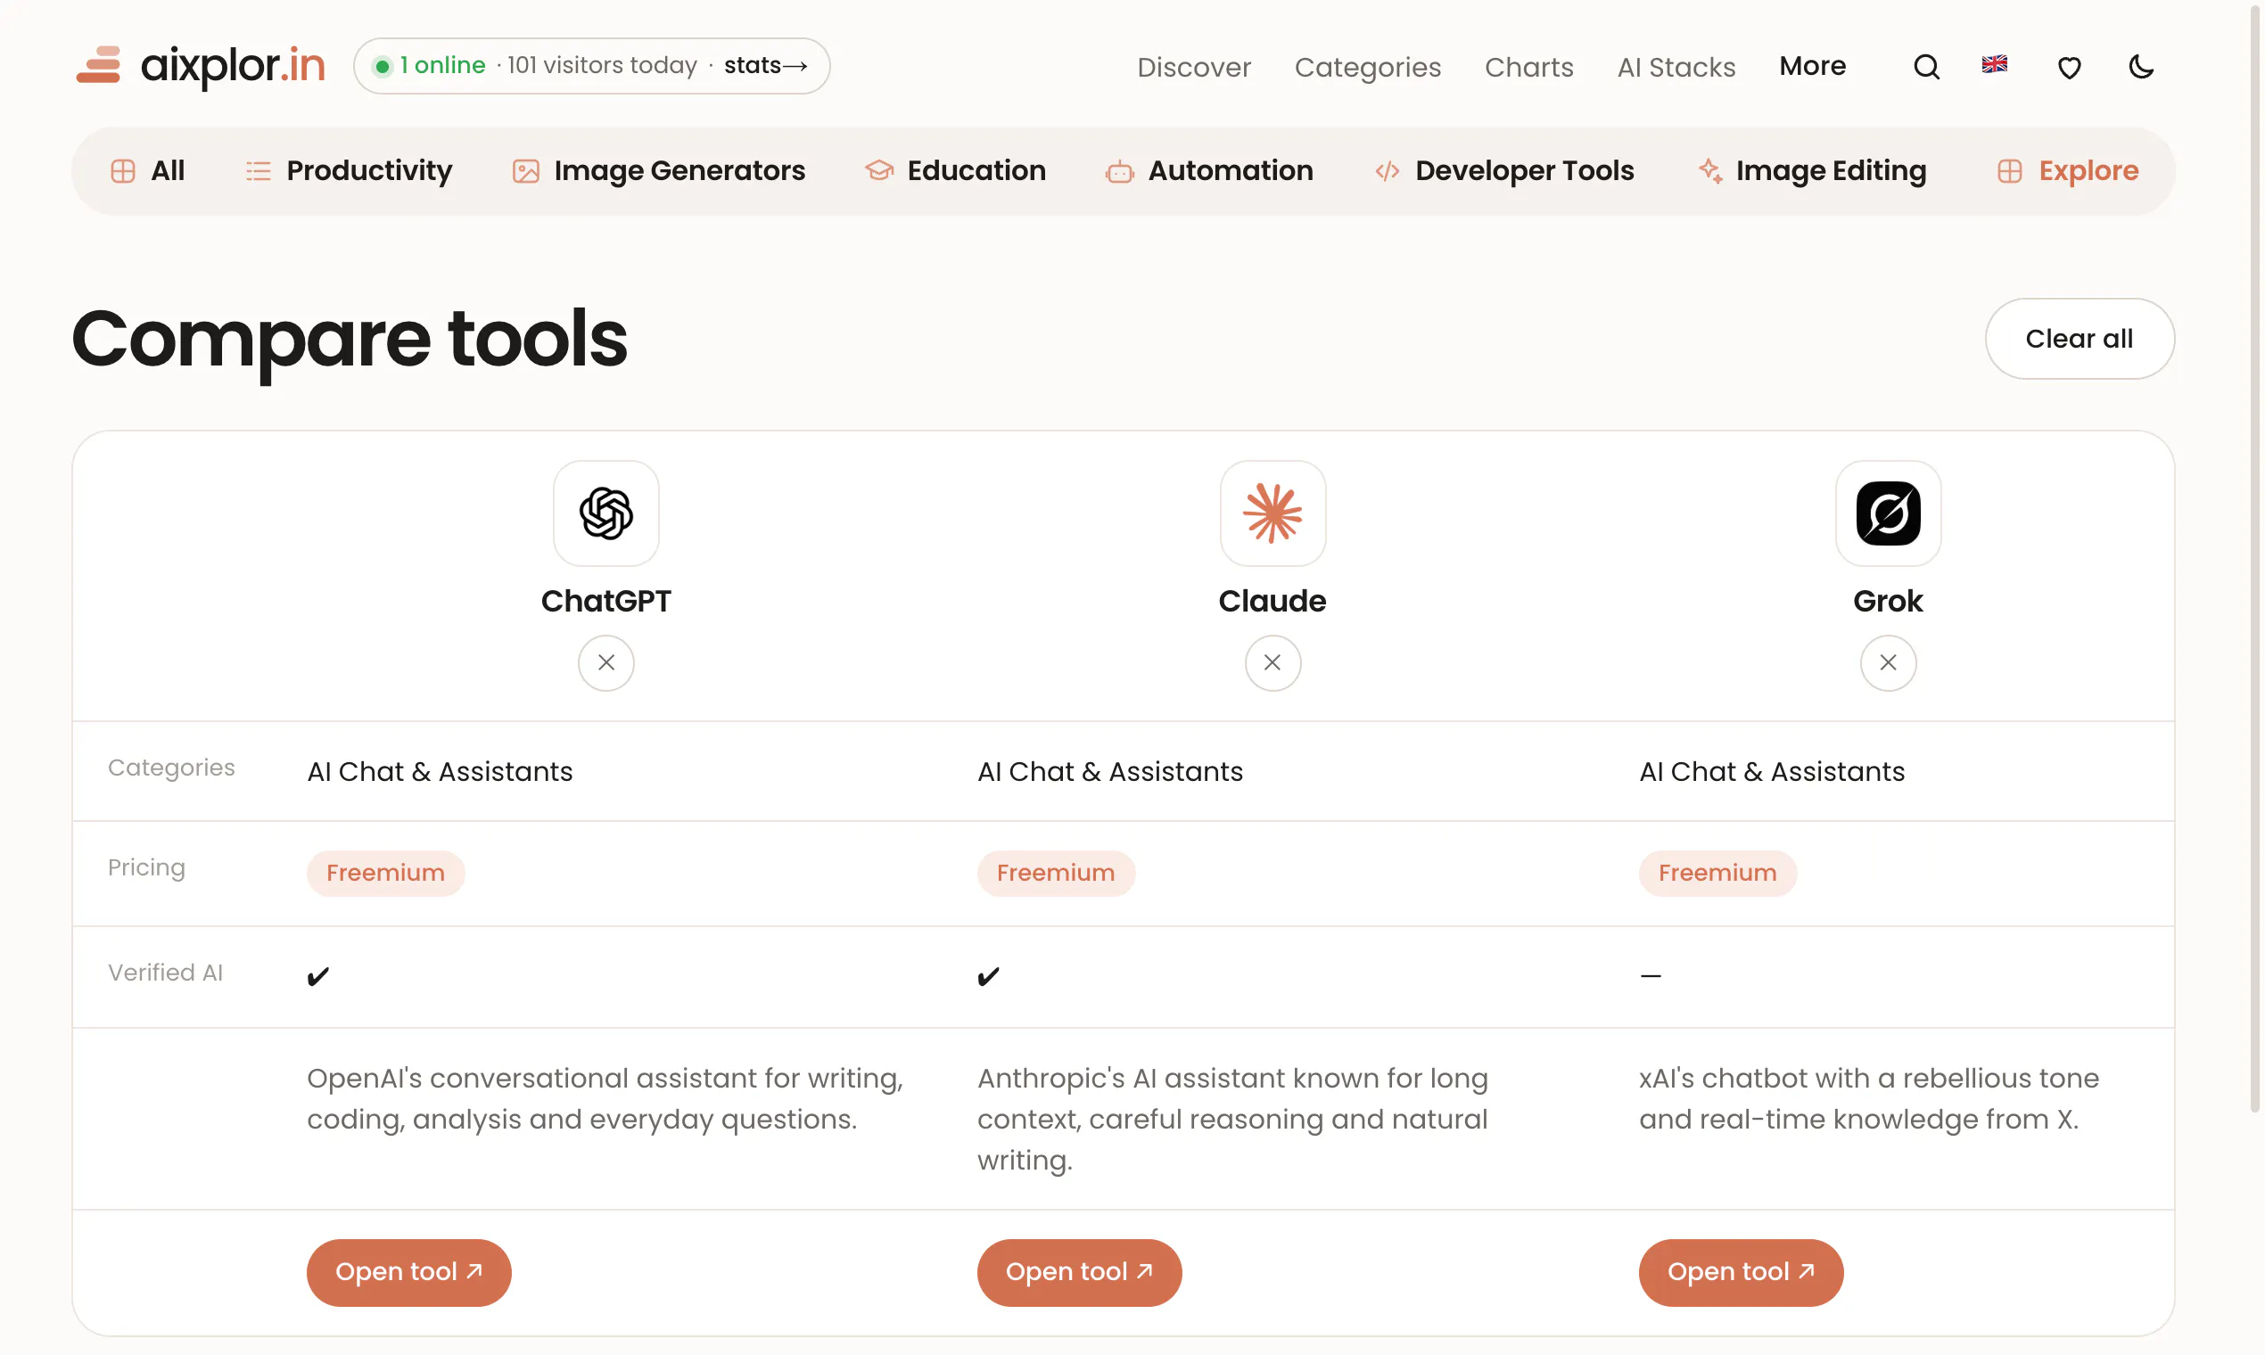Click the Grok tool name
This screenshot has width=2265, height=1355.
click(x=1888, y=601)
